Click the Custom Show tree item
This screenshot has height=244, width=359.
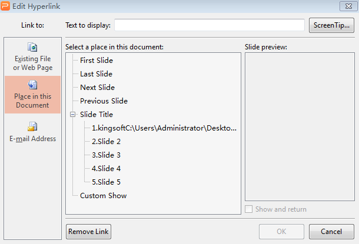[103, 196]
